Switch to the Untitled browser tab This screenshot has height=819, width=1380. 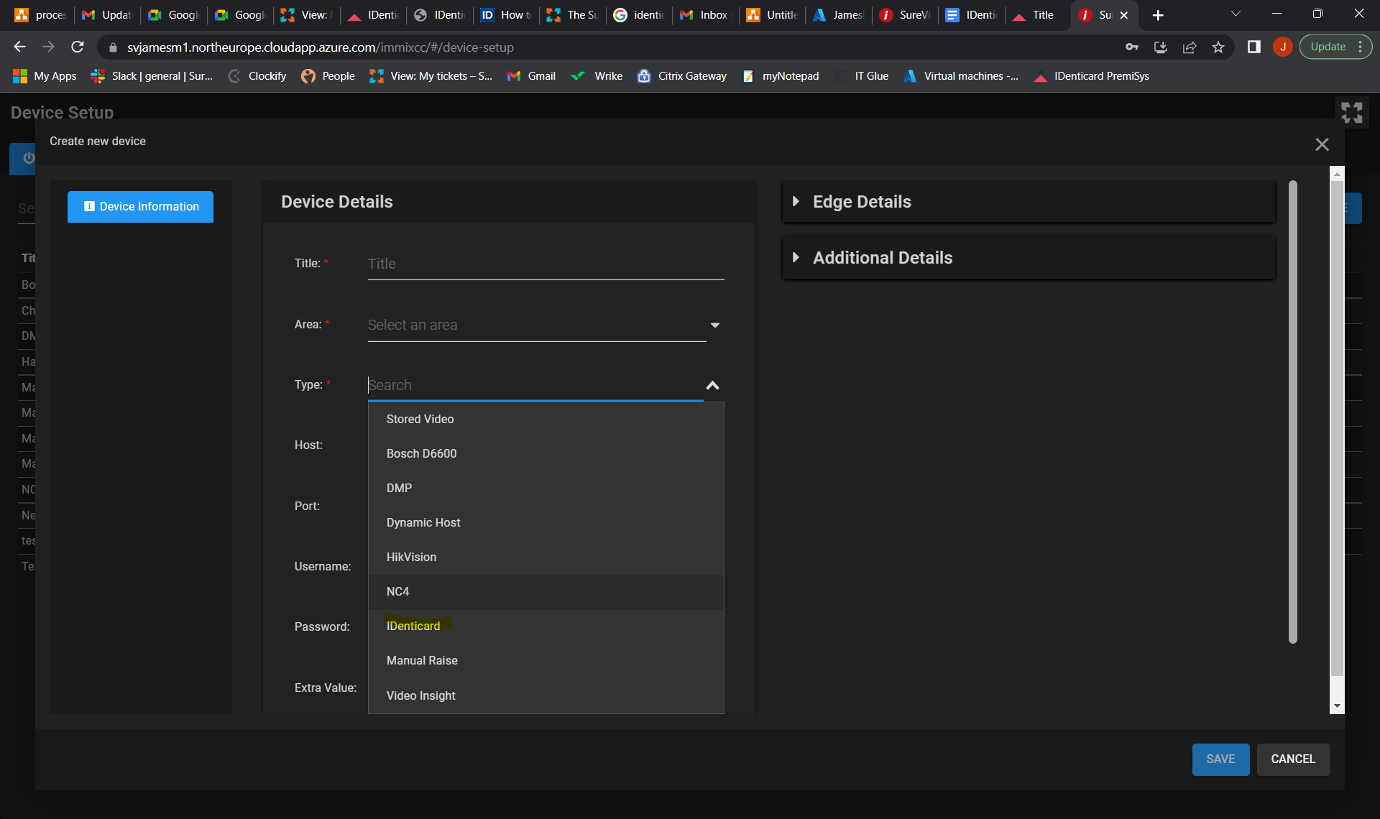773,15
